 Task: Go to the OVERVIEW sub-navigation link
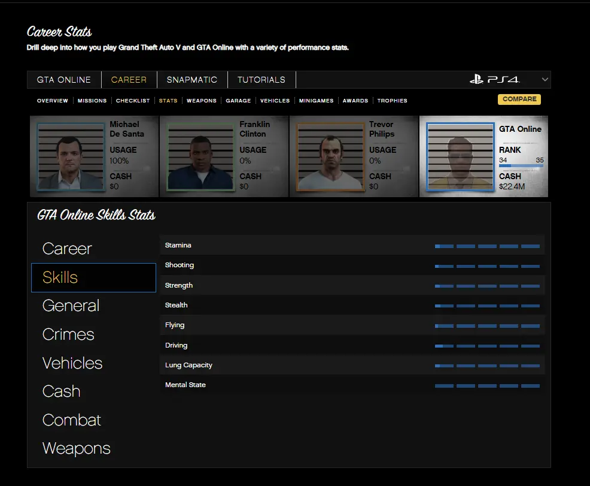pyautogui.click(x=53, y=101)
